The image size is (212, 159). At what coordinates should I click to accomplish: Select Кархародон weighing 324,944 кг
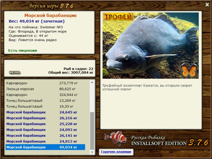[45, 95]
